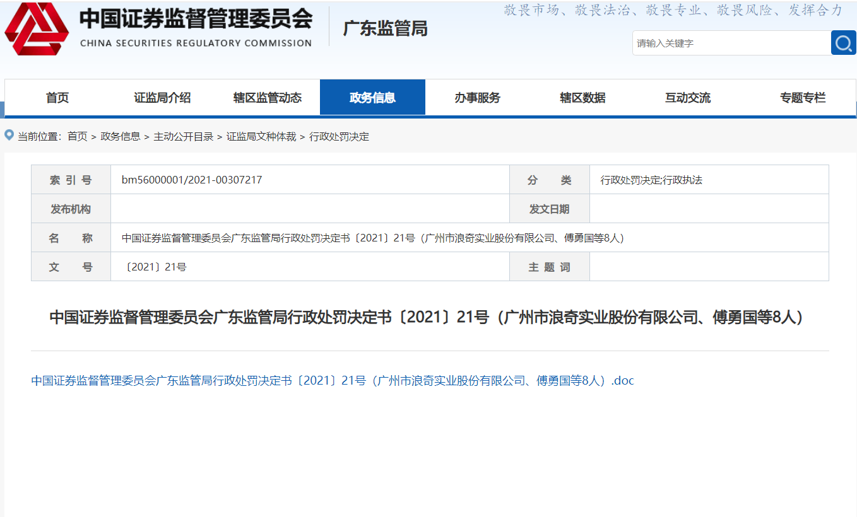Viewport: 857px width, 517px height.
Task: Open the 证监局介绍 navigation tab
Action: [x=162, y=98]
